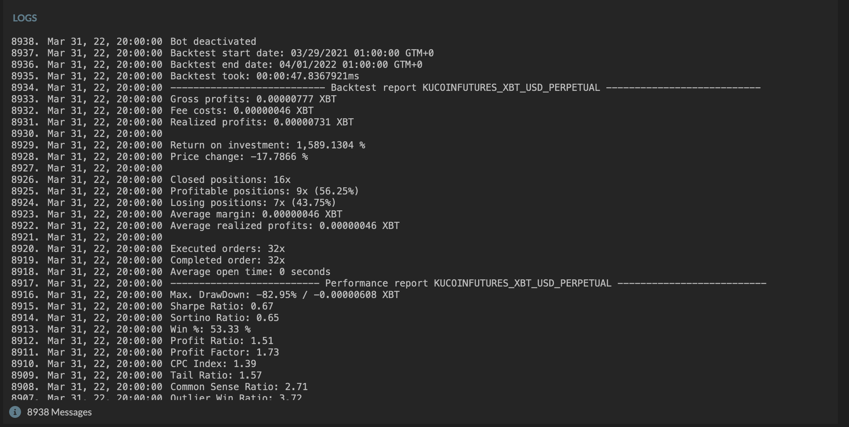Click the Return on investment line
849x427 pixels.
coord(188,145)
